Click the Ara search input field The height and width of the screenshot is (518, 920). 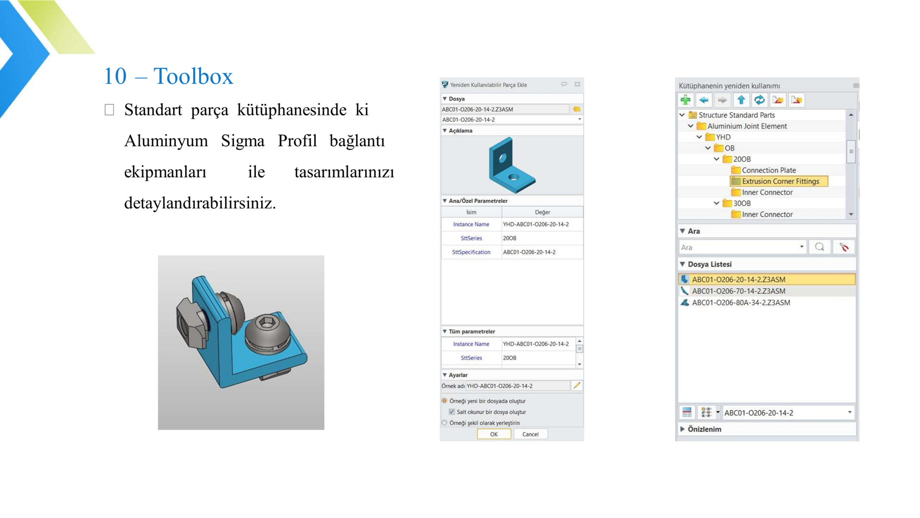click(739, 247)
